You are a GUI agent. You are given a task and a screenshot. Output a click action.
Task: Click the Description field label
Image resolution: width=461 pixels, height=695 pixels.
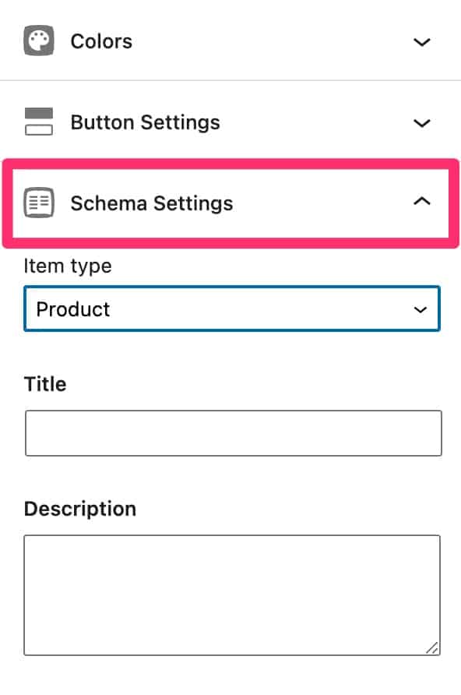(x=80, y=509)
